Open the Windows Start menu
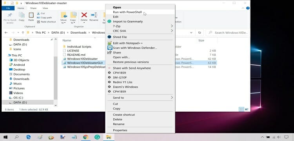294x141 pixels. [5, 137]
